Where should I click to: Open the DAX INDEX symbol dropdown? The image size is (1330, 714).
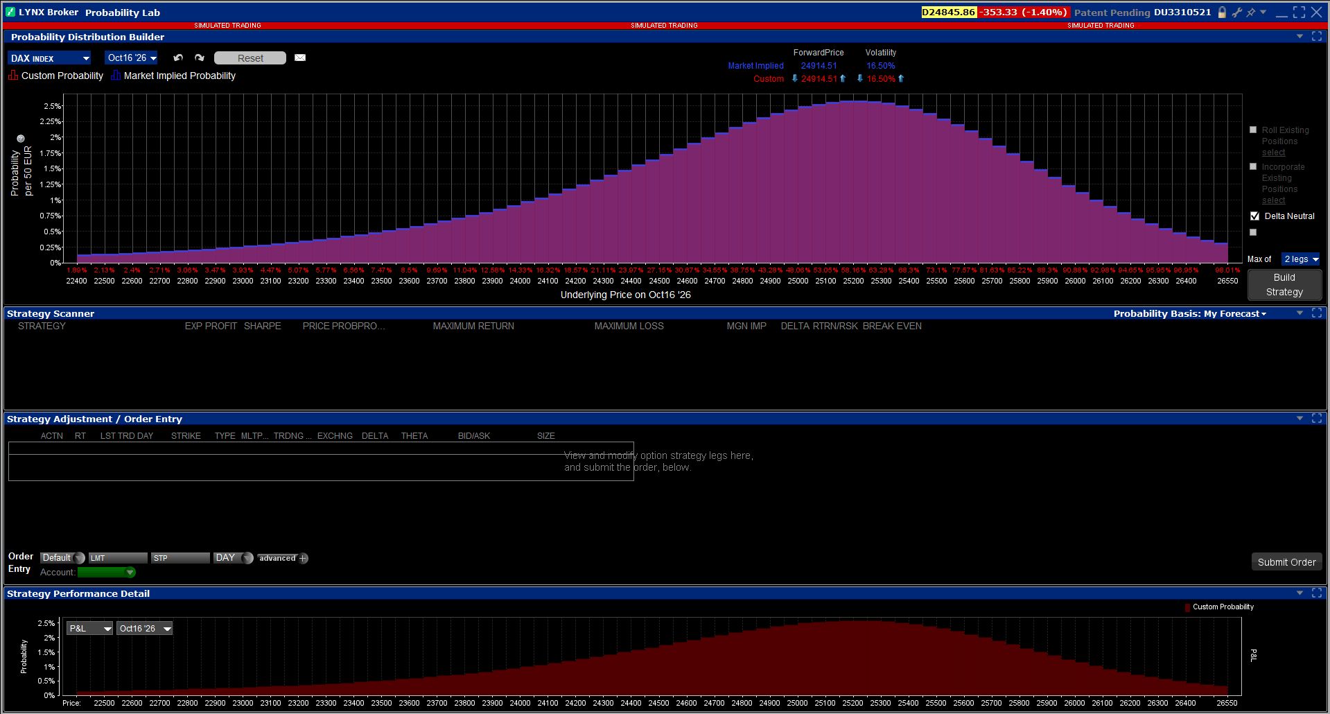[49, 58]
